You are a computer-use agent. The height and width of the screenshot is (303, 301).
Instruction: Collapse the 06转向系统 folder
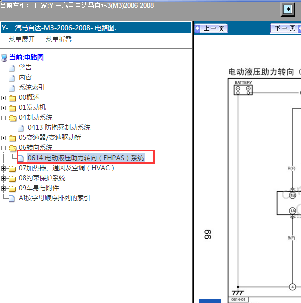click(x=3, y=148)
